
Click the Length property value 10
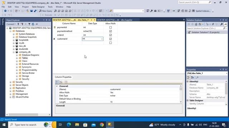tap(111, 102)
